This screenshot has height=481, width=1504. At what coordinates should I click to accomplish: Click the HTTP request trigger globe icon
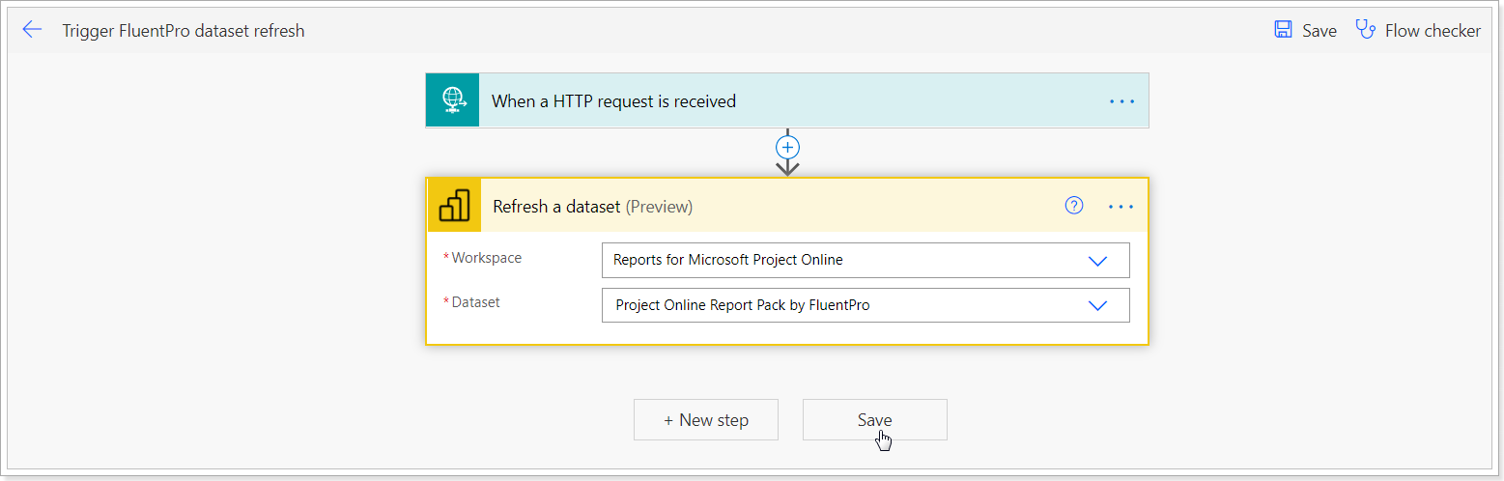point(453,100)
